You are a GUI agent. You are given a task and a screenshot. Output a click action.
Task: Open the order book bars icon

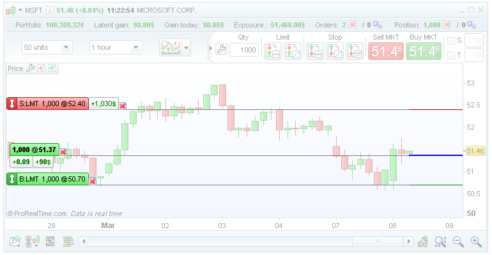pyautogui.click(x=68, y=242)
